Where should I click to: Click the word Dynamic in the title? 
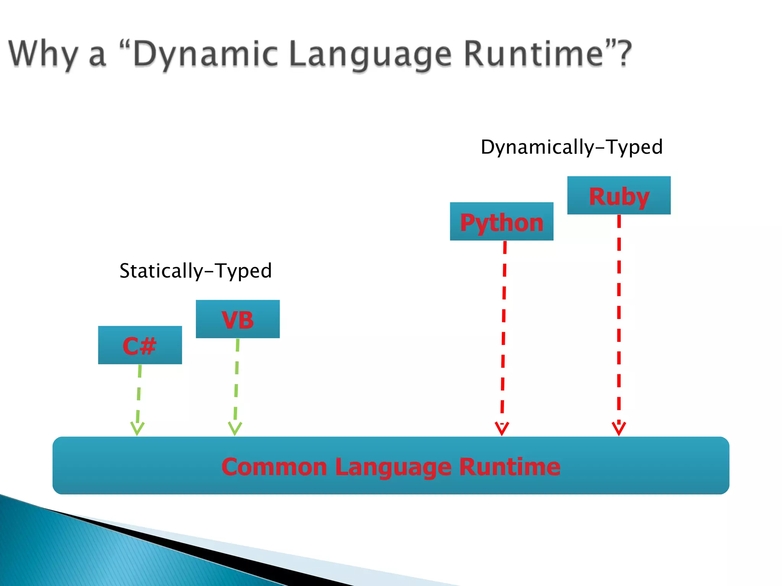pos(205,54)
